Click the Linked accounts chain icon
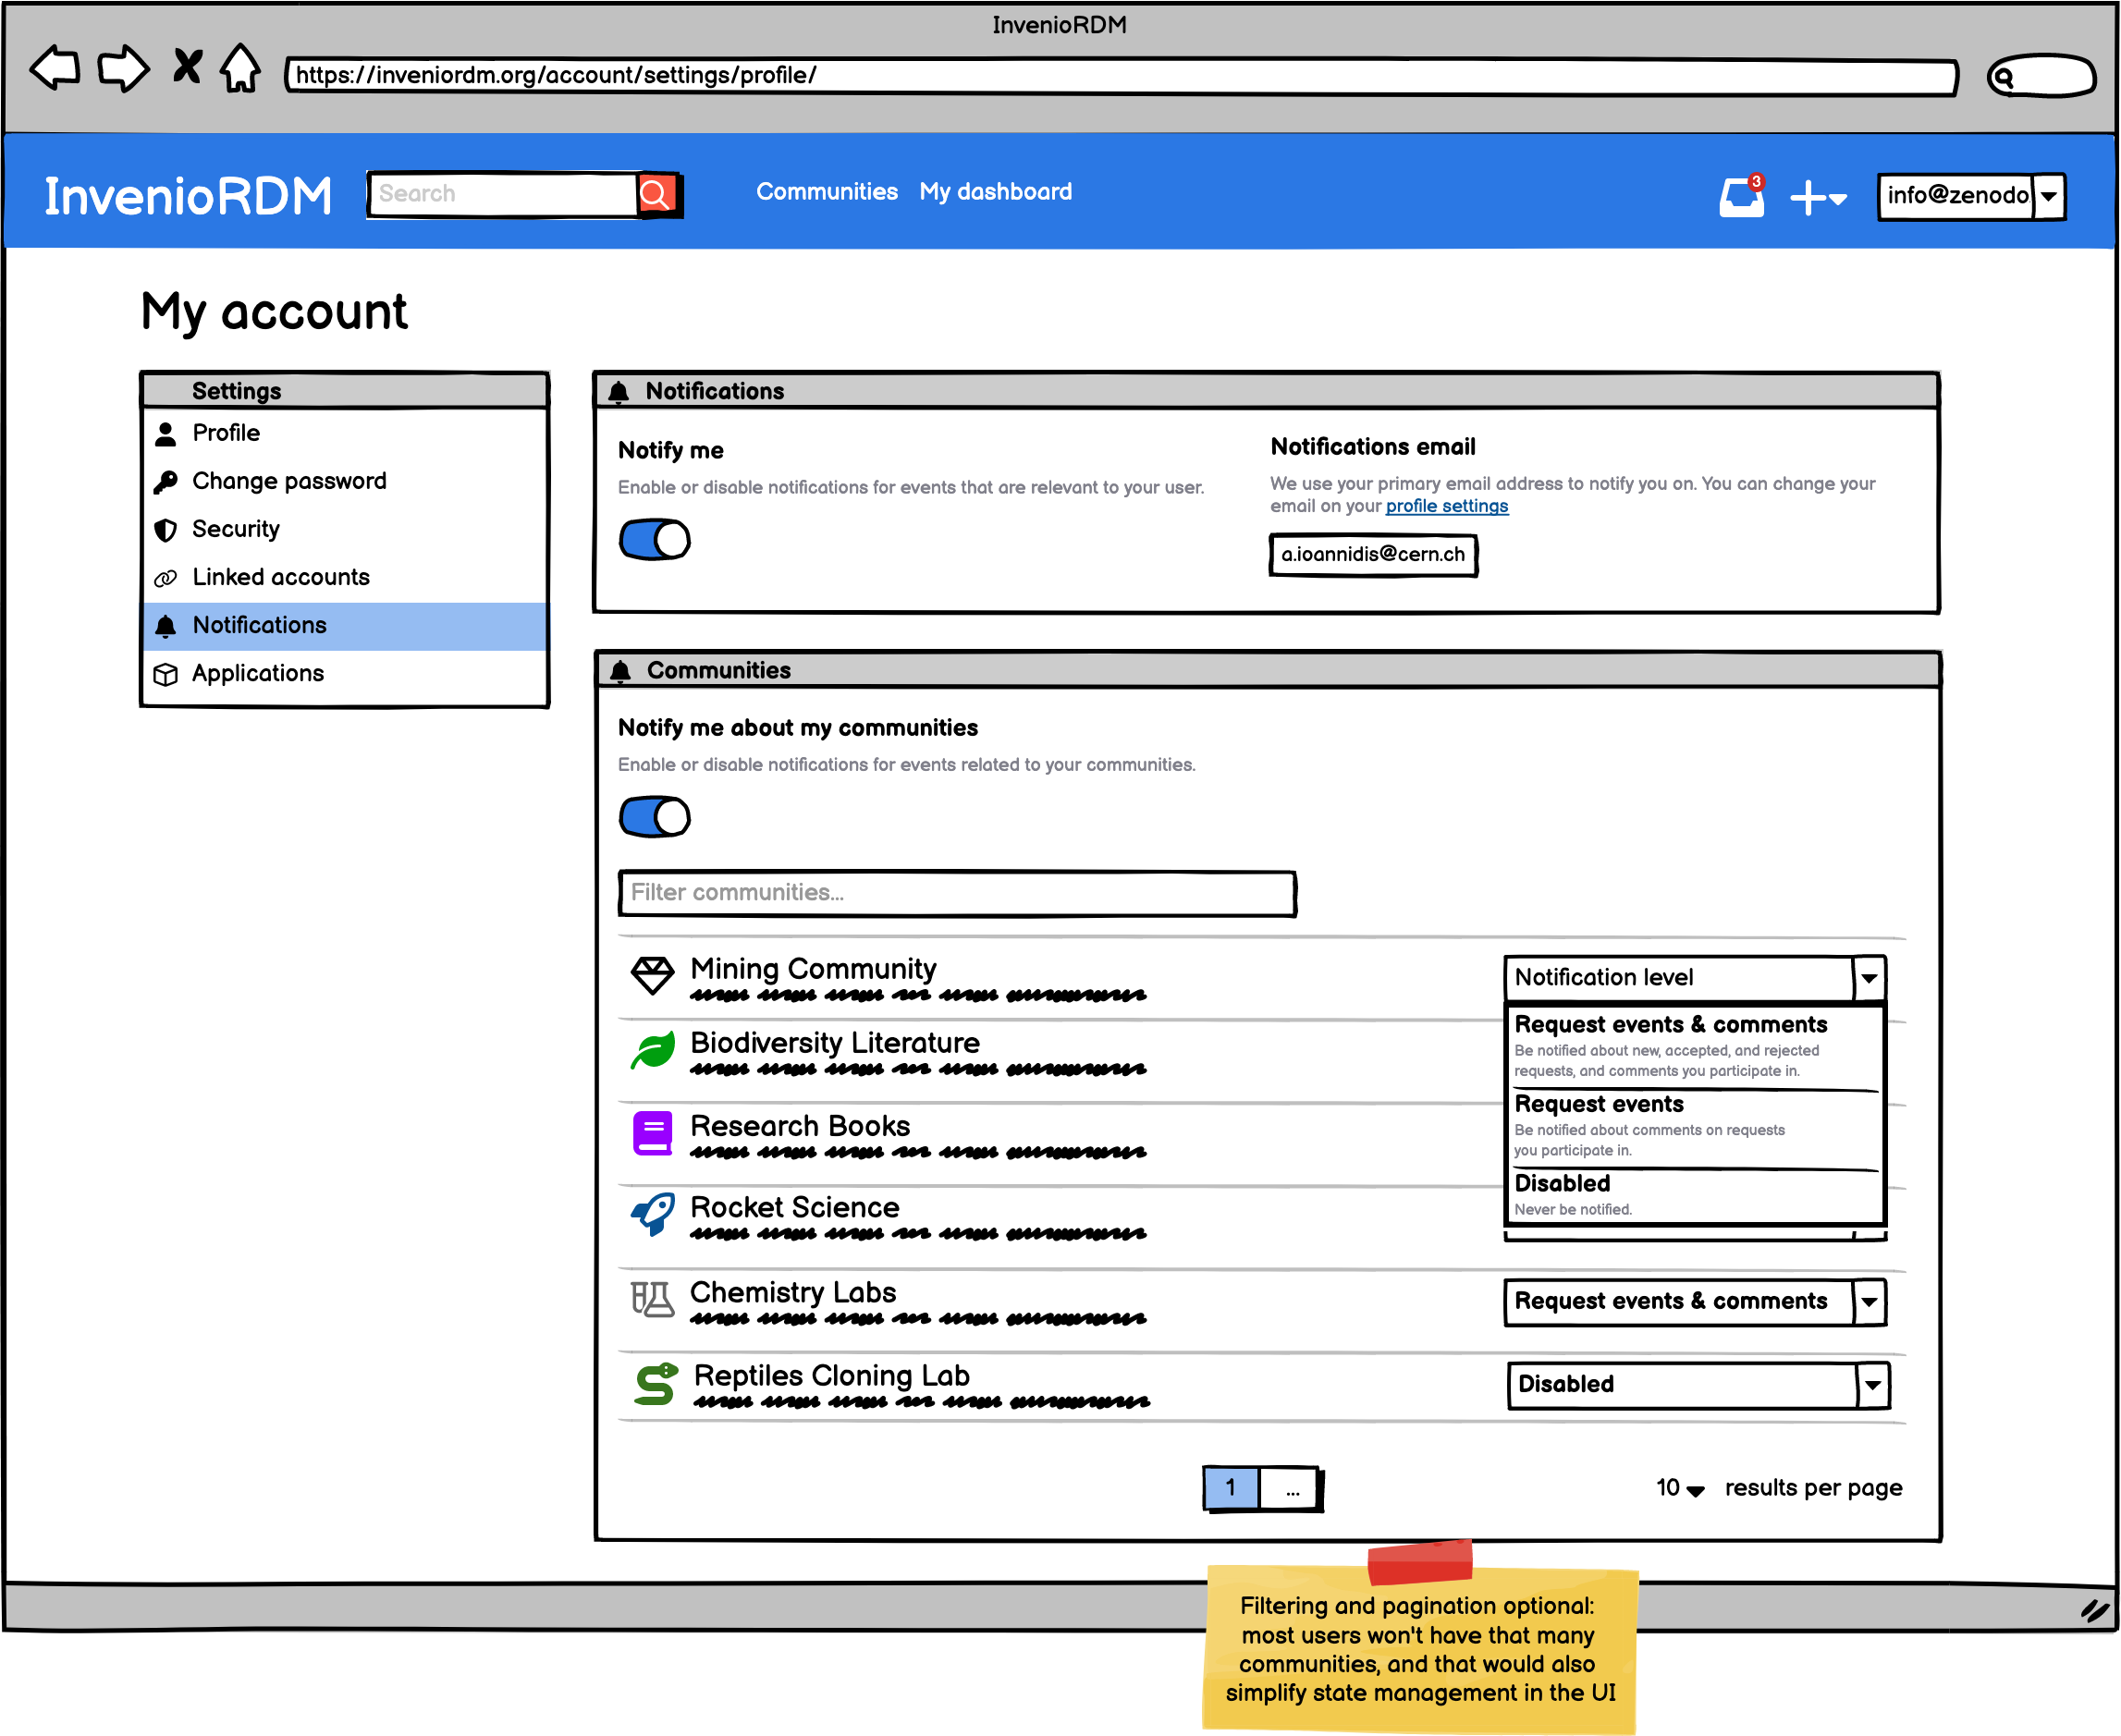 (166, 577)
